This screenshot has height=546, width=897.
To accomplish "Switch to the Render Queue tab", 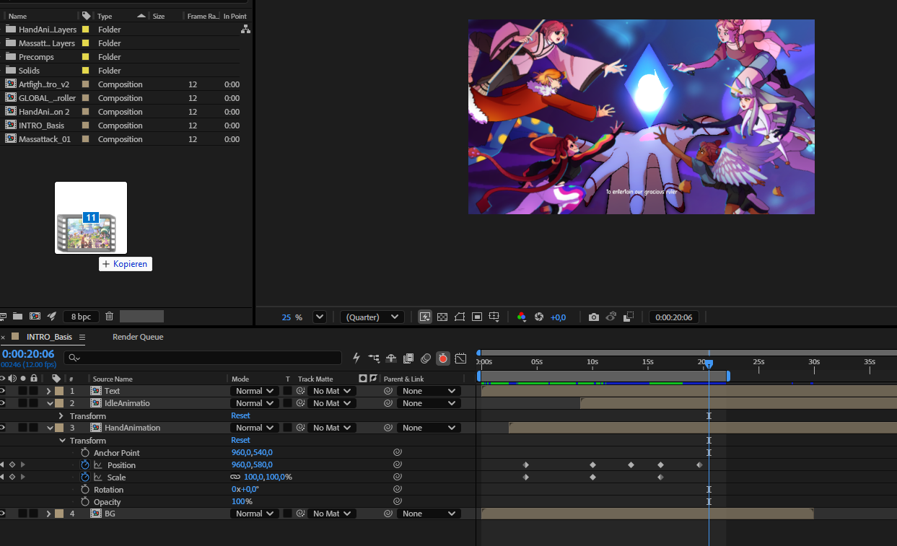I will pos(138,337).
